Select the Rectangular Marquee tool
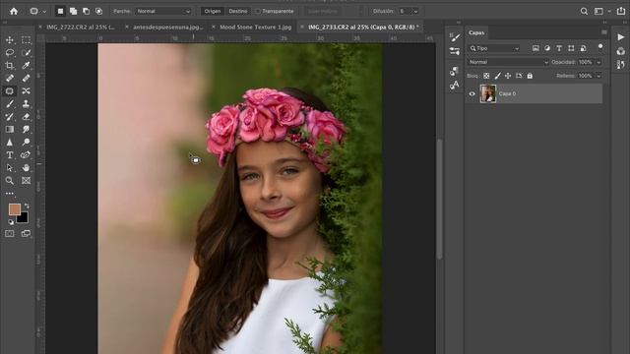Viewport: 630px width, 354px height. (x=27, y=40)
